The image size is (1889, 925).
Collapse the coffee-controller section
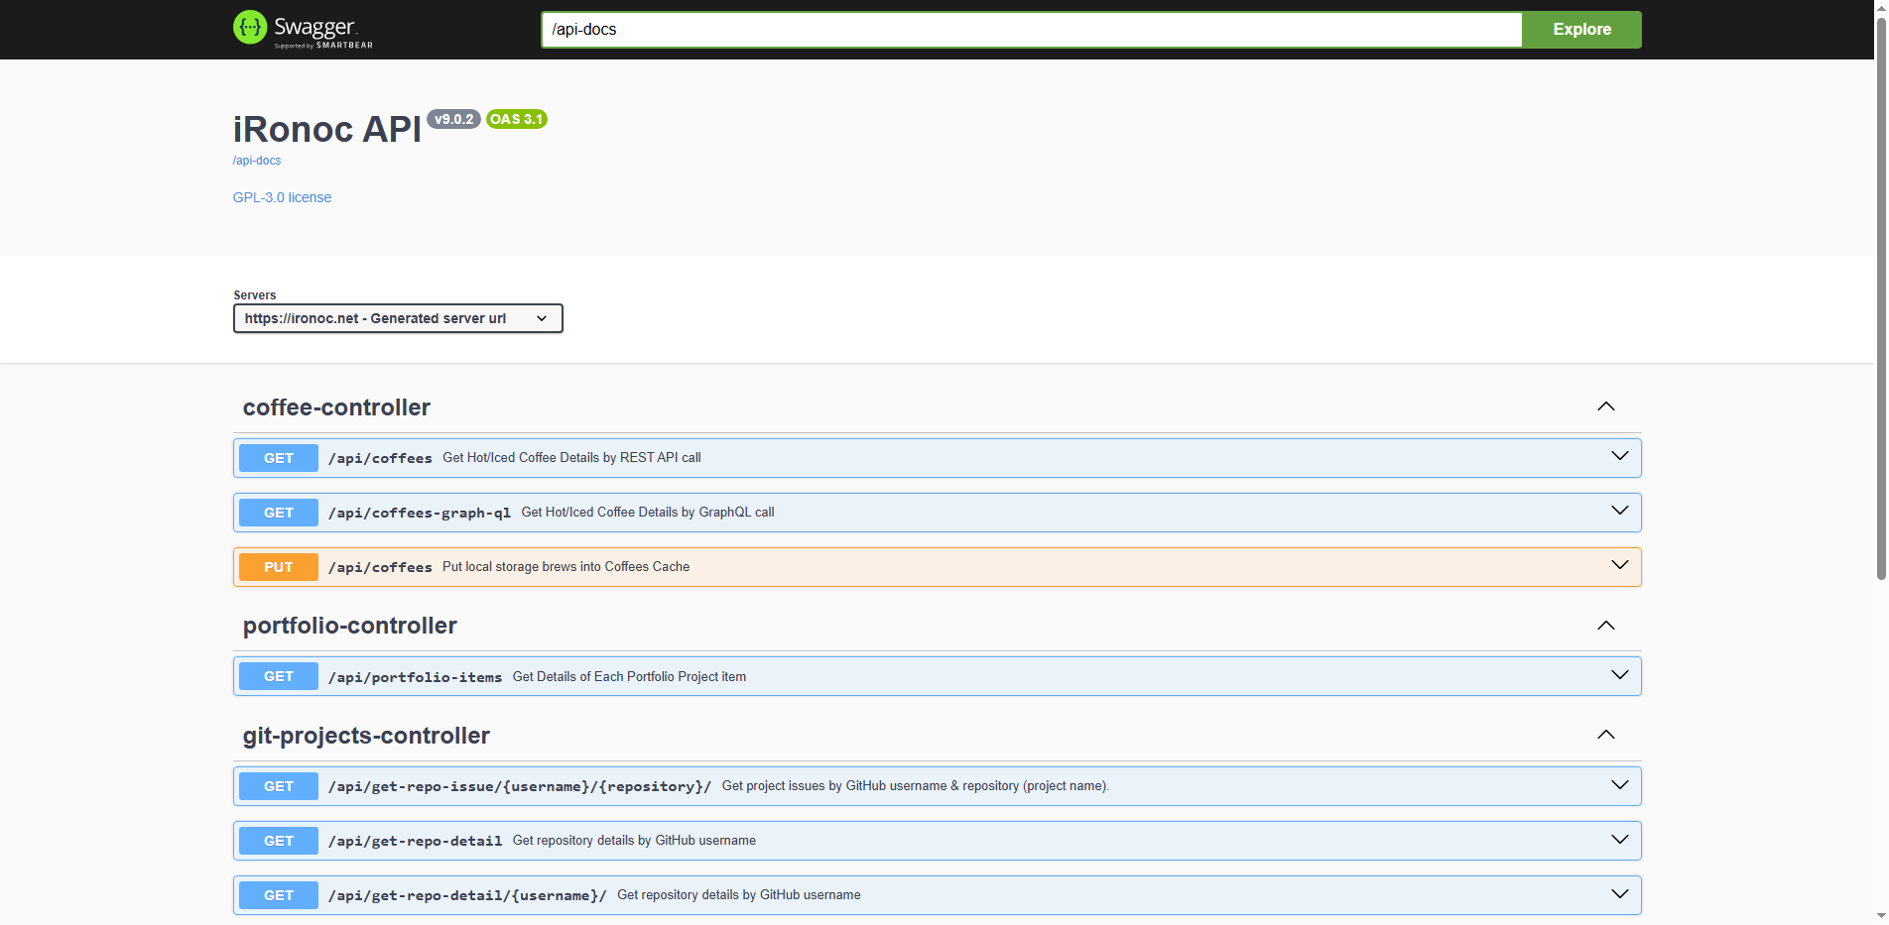point(1605,406)
